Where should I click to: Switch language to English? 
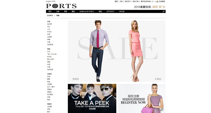pos(49,2)
